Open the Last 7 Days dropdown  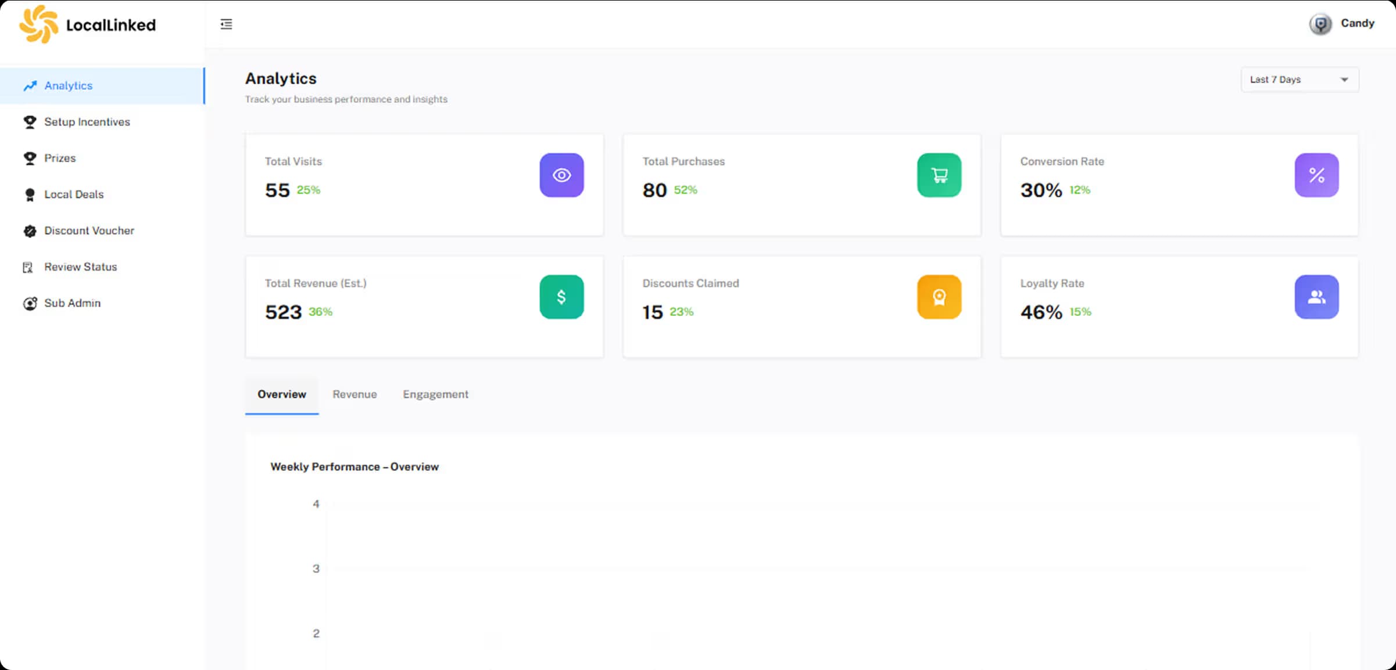click(x=1300, y=80)
